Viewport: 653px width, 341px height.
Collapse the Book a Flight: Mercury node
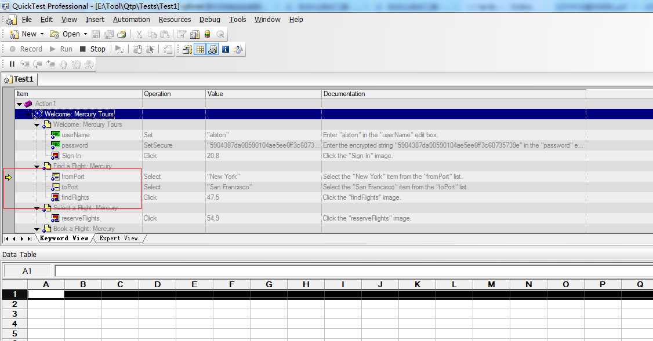coord(37,229)
